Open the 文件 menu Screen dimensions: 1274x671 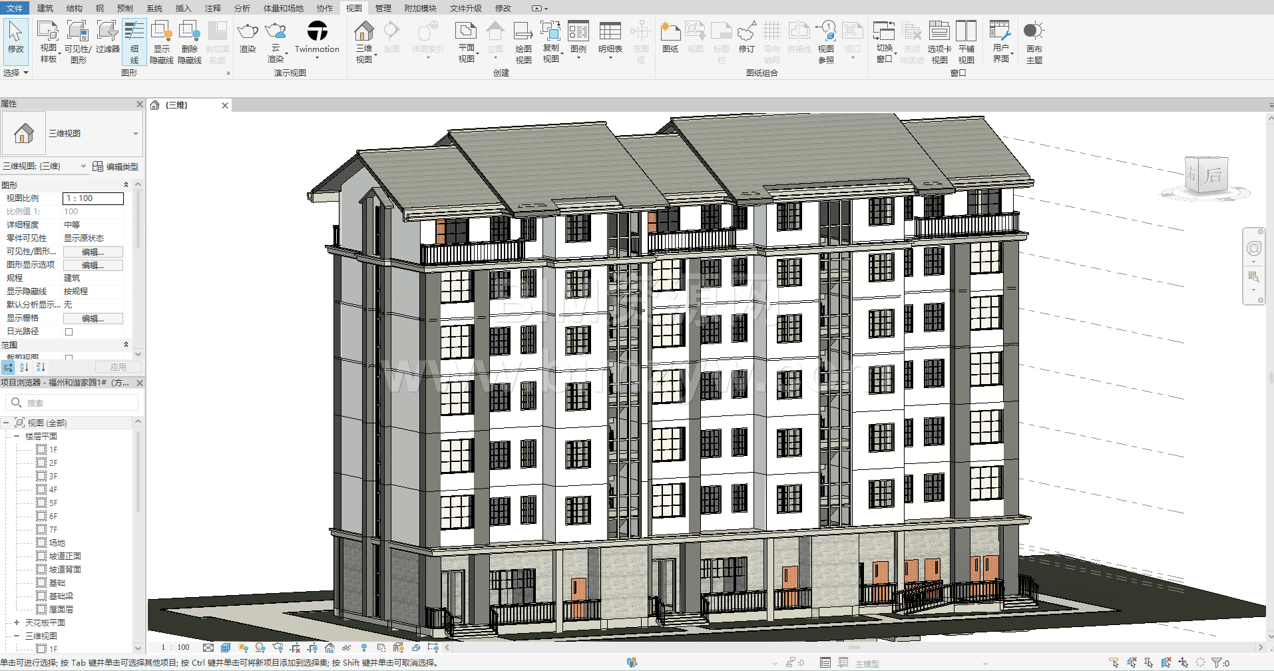click(15, 8)
